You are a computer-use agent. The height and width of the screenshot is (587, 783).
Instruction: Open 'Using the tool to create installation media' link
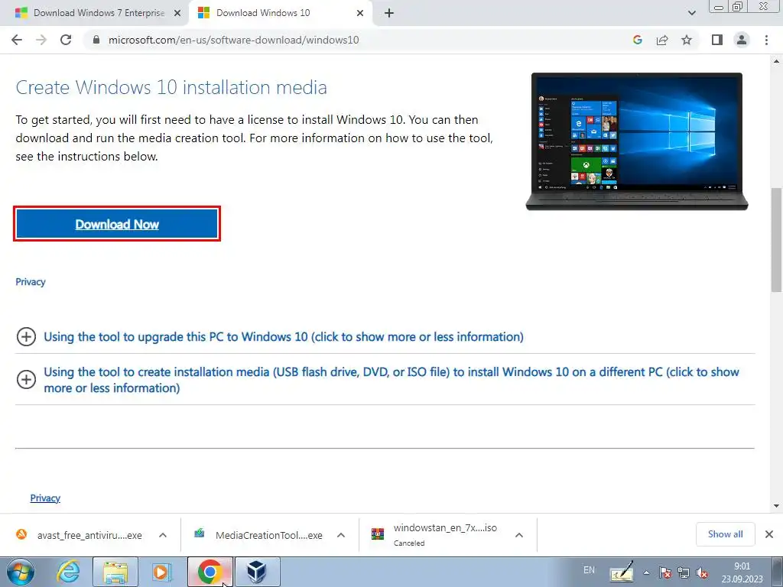click(391, 380)
